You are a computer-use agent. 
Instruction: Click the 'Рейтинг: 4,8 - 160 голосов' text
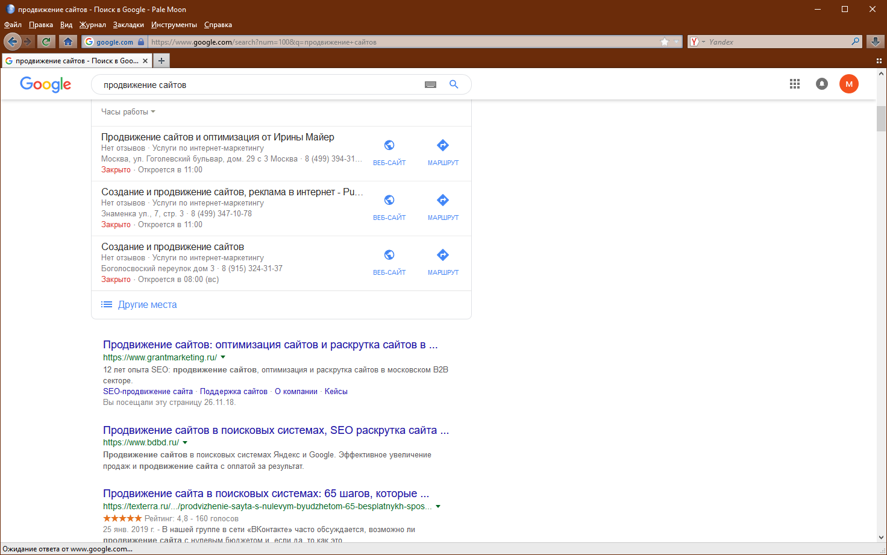[x=192, y=519]
